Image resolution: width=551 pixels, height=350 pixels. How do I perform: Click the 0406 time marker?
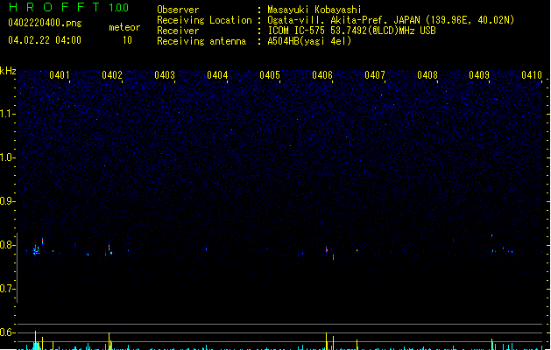(x=322, y=75)
